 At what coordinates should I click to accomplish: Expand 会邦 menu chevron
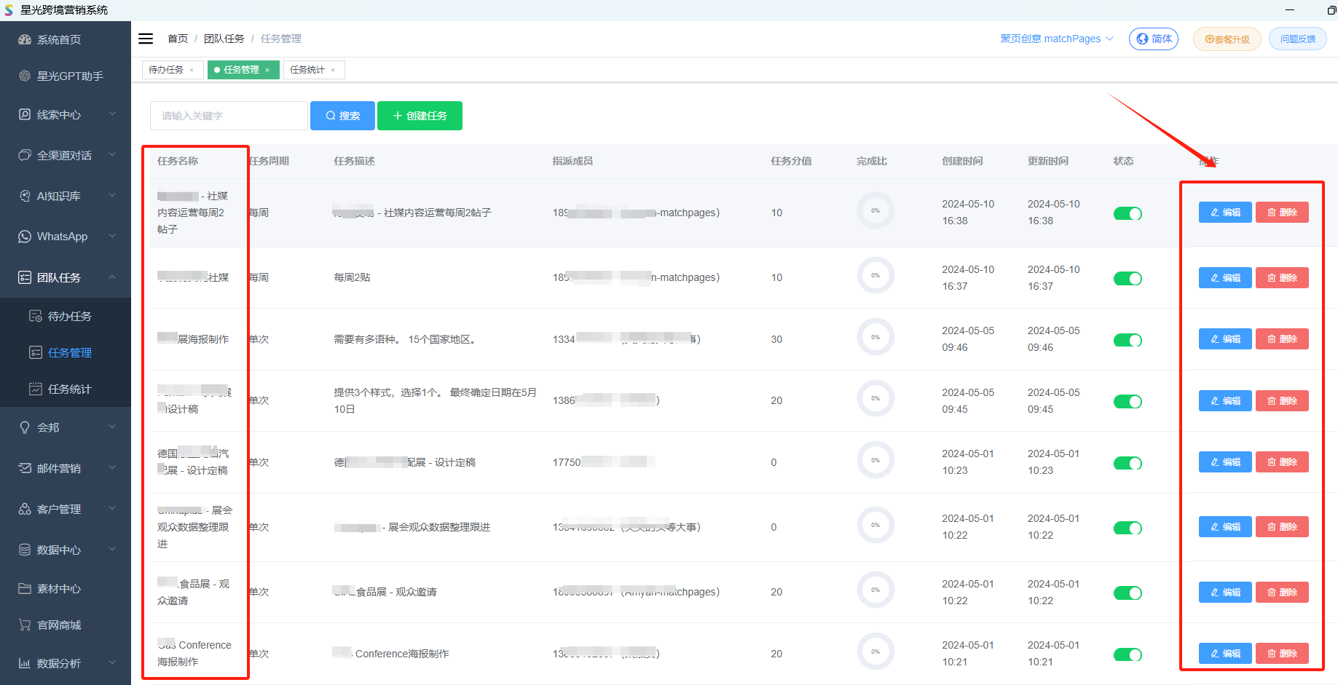tap(112, 427)
